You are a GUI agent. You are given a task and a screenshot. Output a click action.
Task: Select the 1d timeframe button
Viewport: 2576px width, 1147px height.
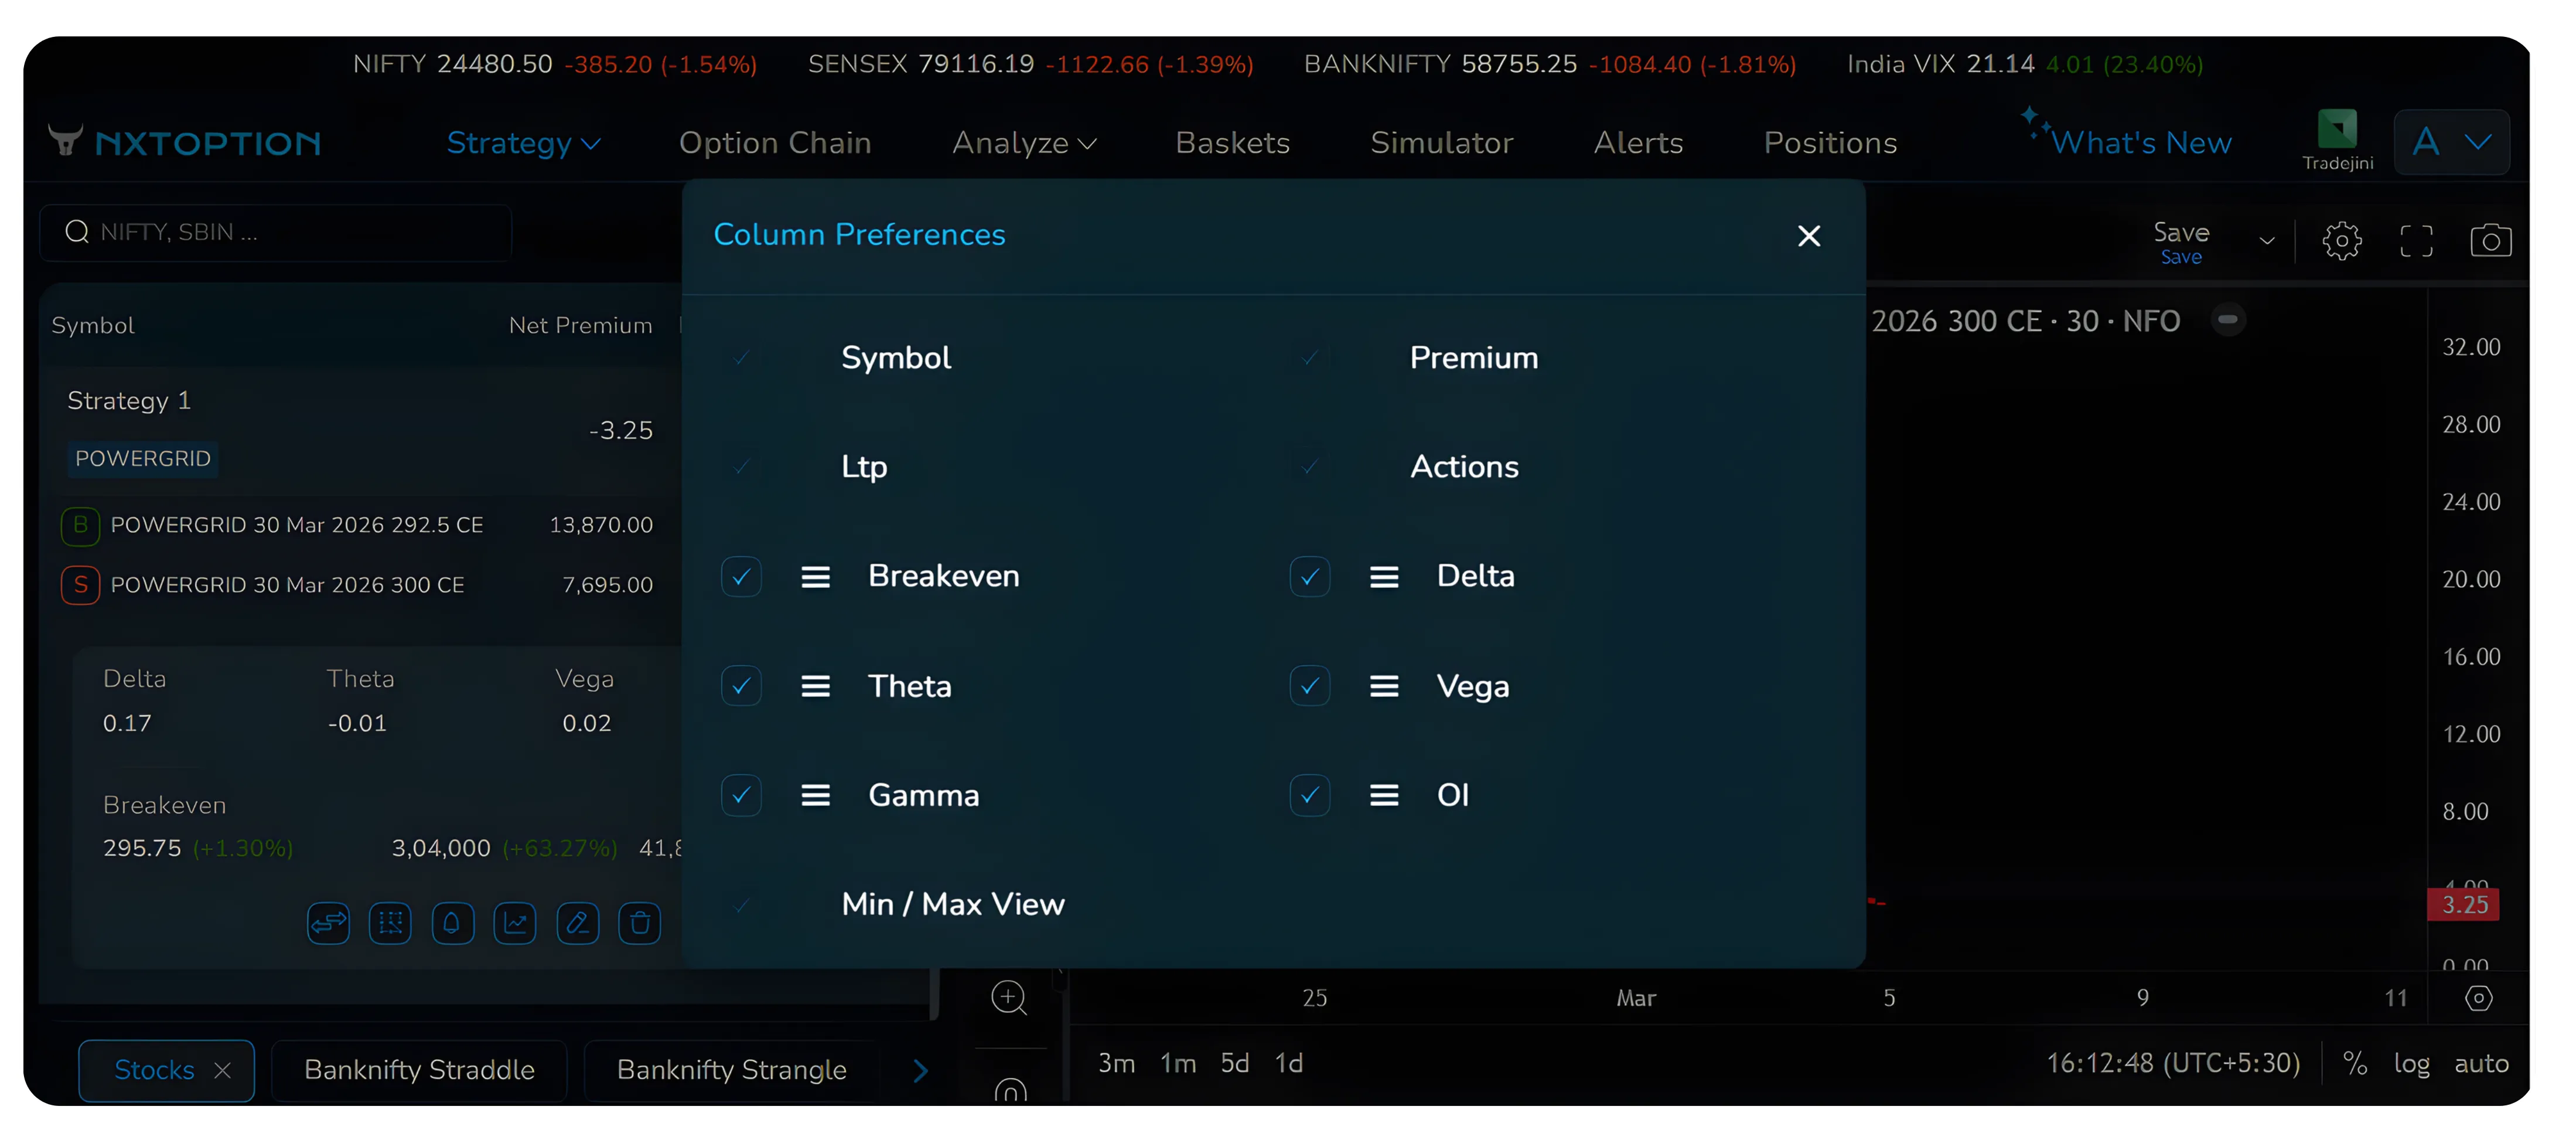[x=1288, y=1063]
